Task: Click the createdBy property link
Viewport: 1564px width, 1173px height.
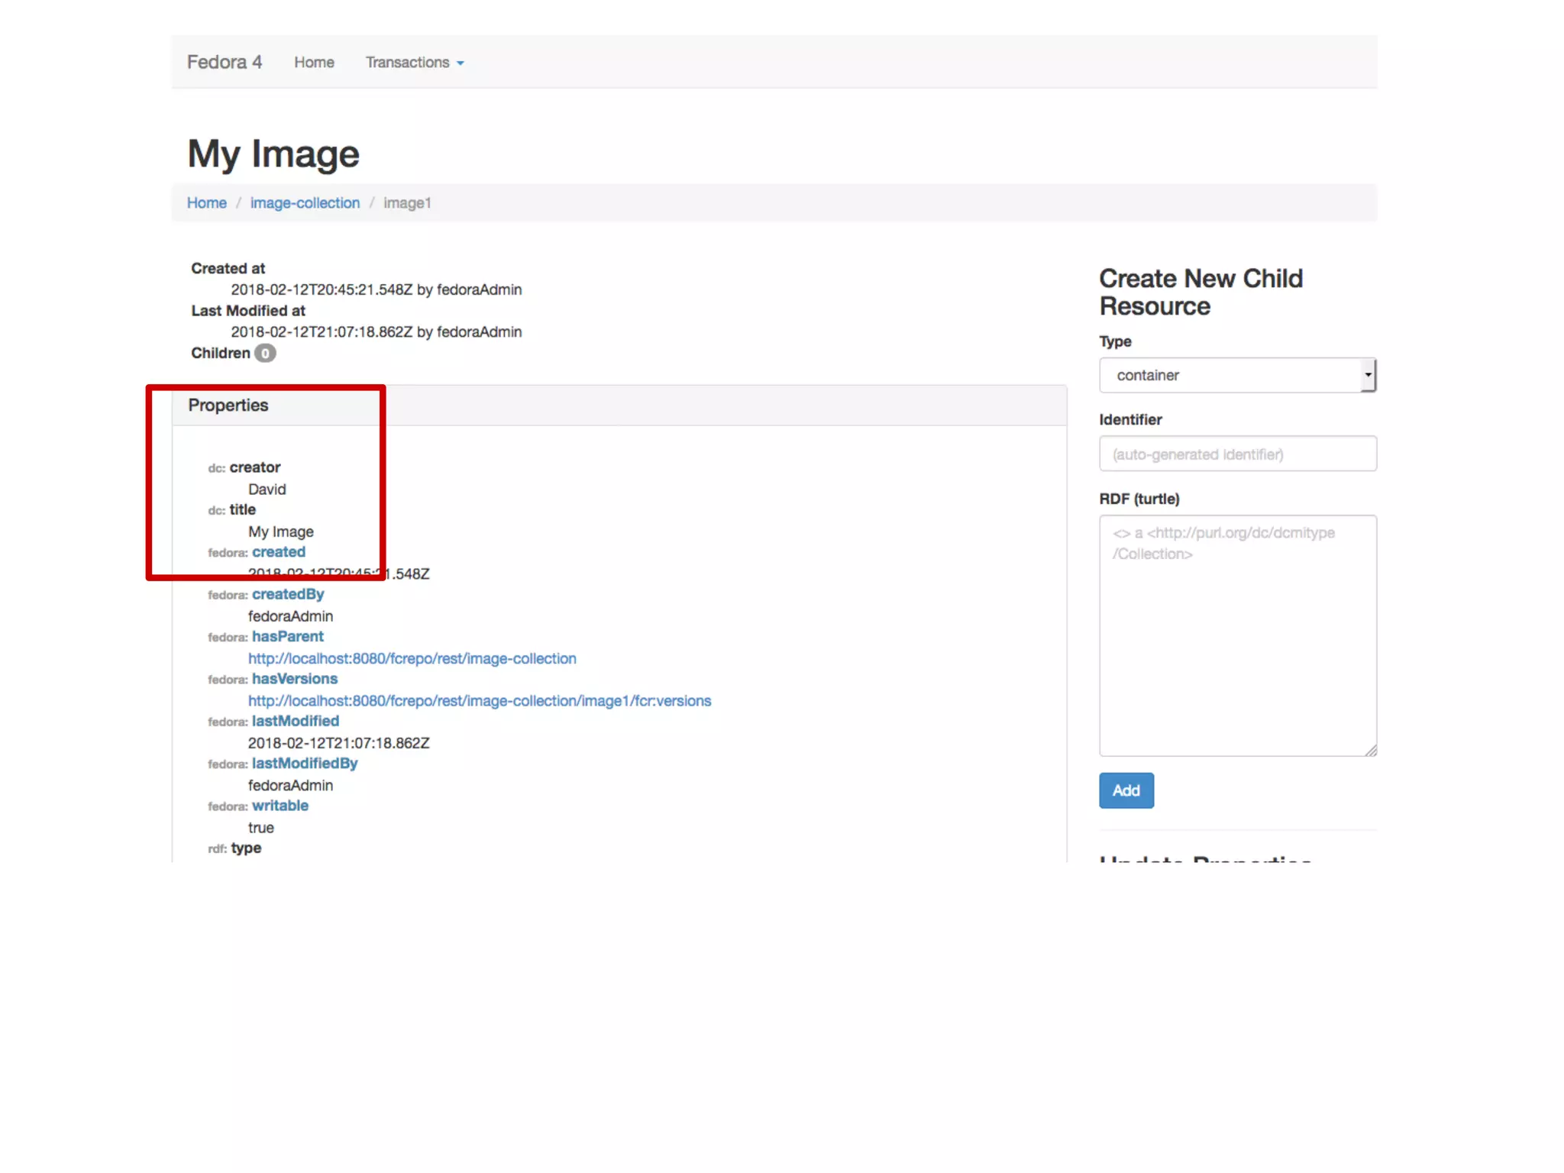Action: [288, 594]
